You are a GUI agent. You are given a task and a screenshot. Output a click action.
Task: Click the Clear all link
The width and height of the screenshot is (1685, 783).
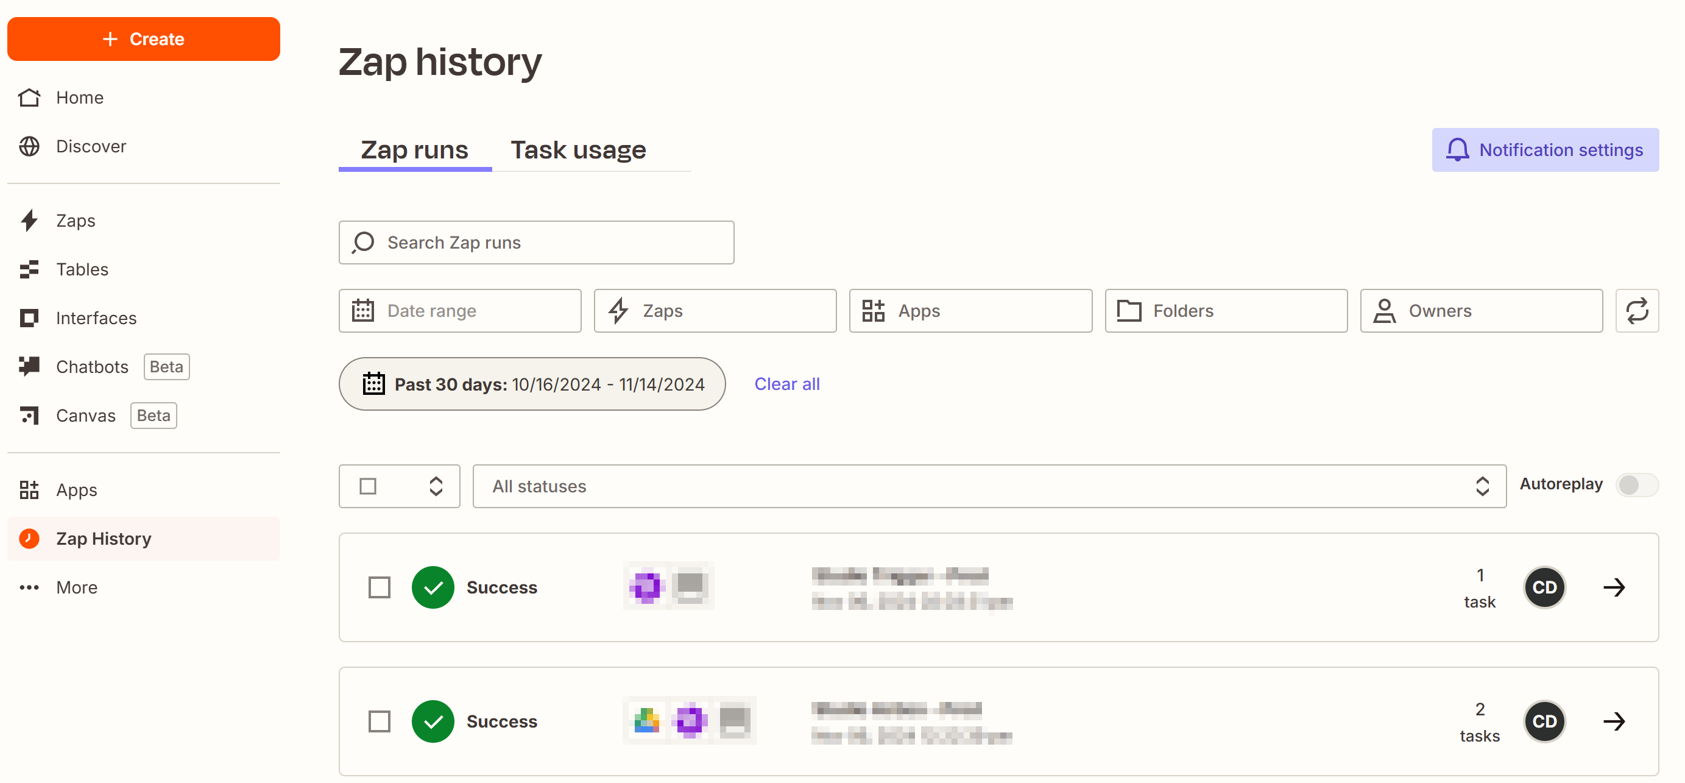(787, 384)
